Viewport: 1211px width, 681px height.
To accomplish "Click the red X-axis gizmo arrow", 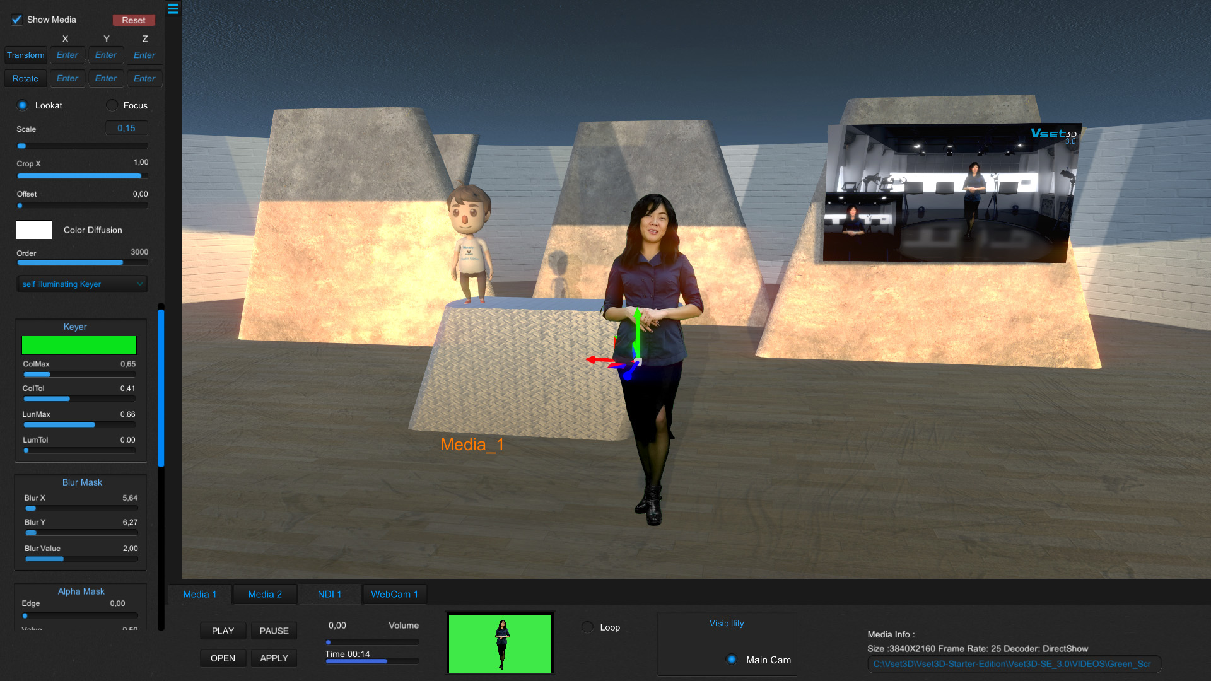I will pos(600,360).
